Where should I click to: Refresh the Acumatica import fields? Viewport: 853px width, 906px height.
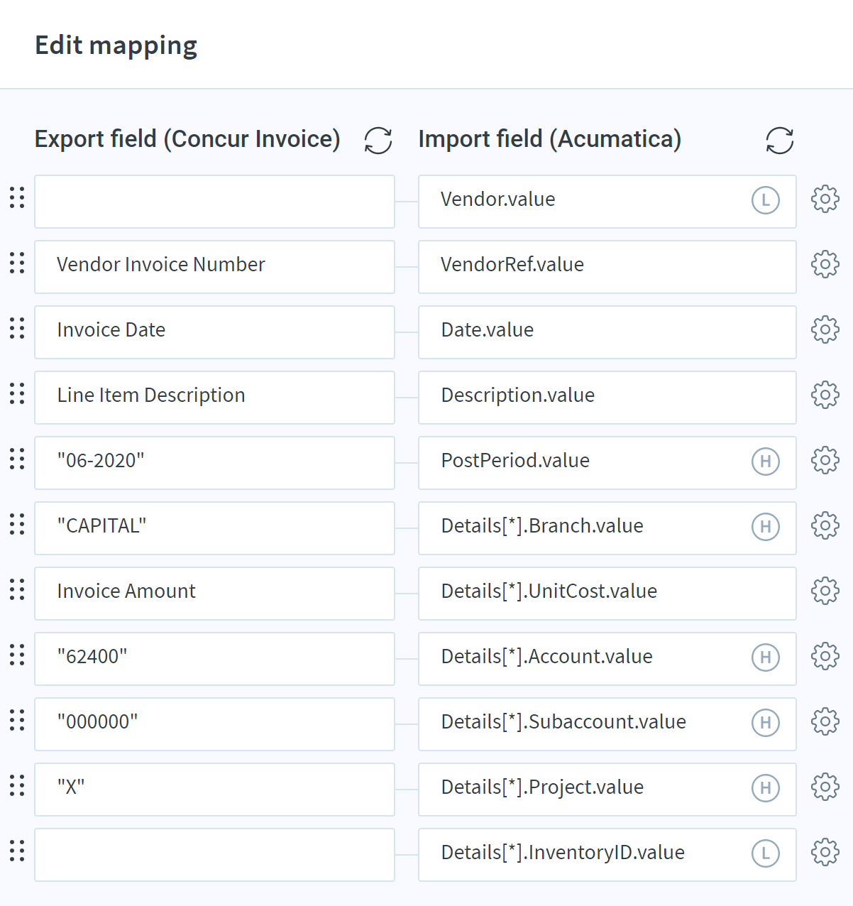pos(780,140)
